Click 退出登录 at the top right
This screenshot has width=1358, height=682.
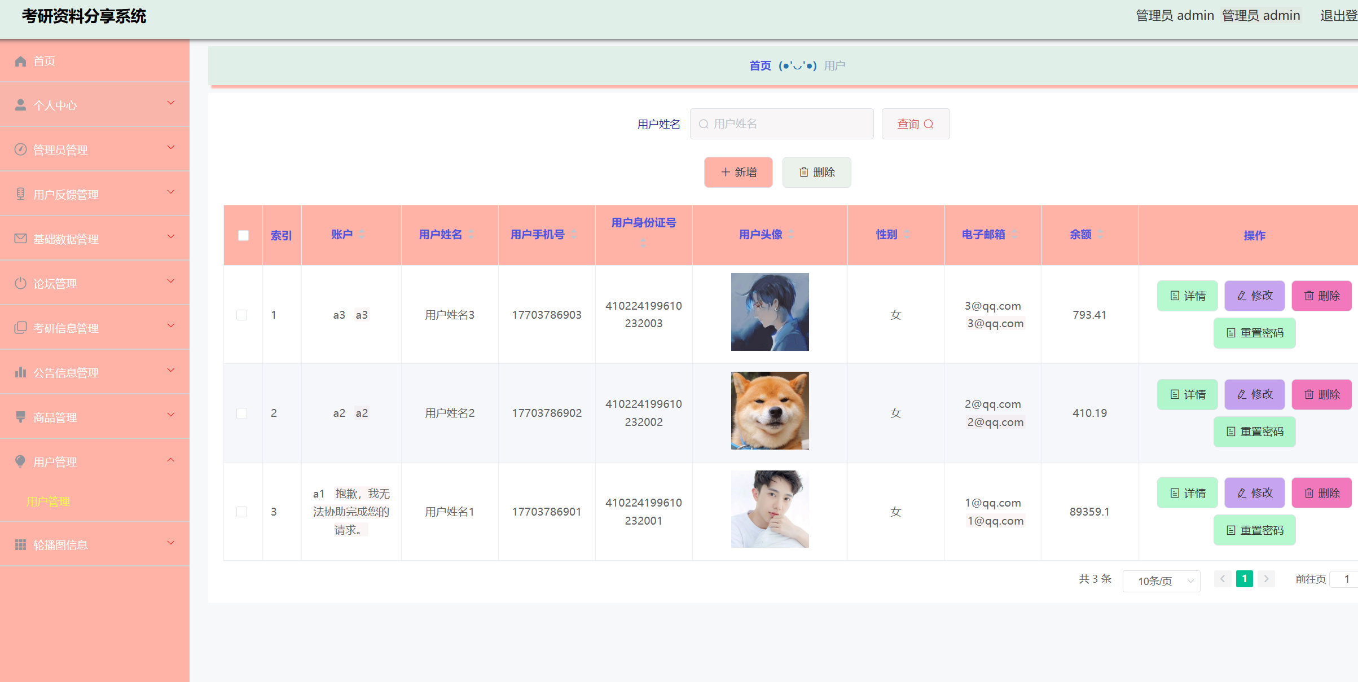(x=1340, y=15)
